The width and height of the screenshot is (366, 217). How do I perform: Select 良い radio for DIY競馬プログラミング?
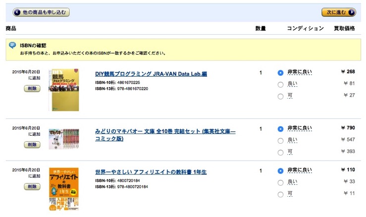click(280, 85)
